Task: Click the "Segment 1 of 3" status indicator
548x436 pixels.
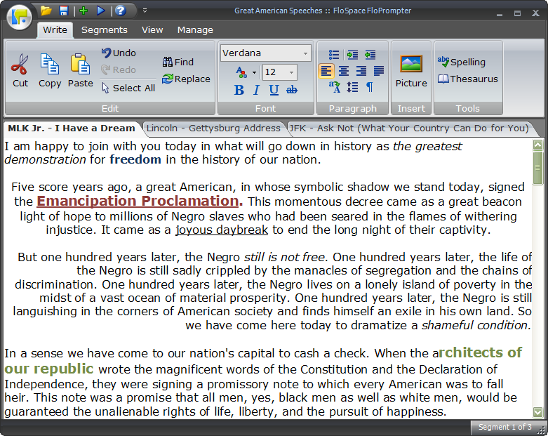Action: 505,427
